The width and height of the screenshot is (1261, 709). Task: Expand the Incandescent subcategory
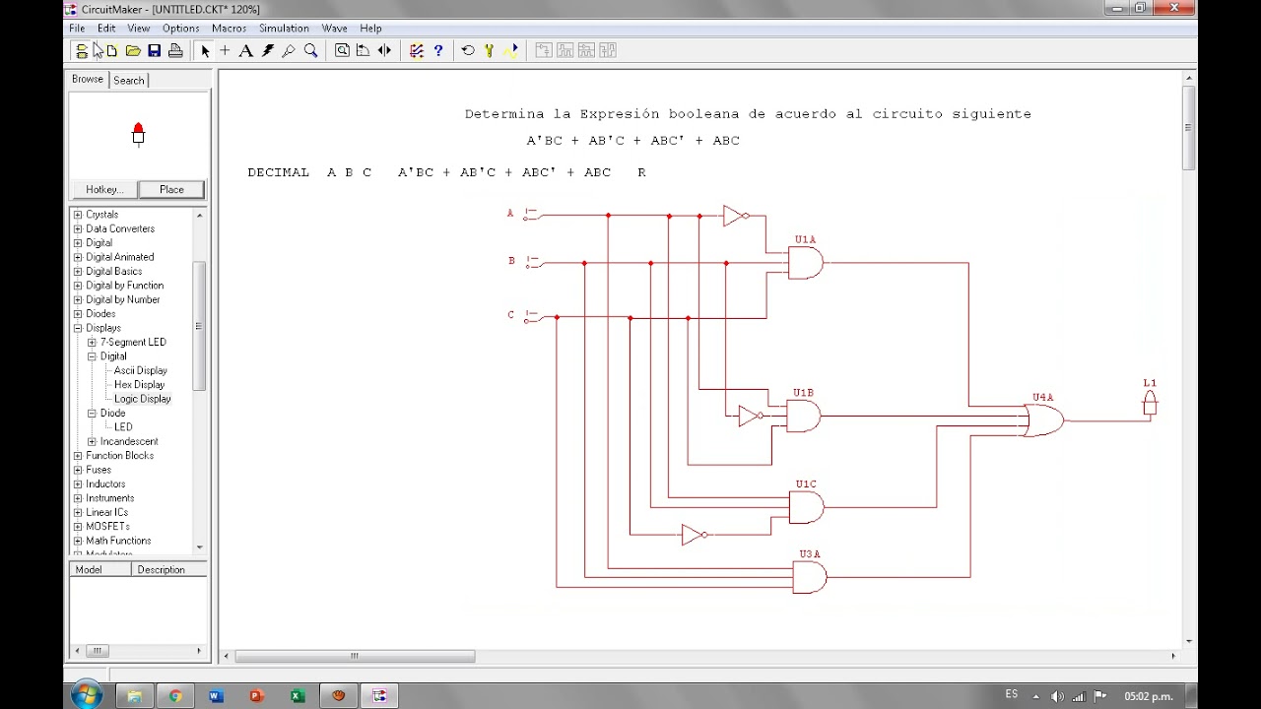point(92,441)
